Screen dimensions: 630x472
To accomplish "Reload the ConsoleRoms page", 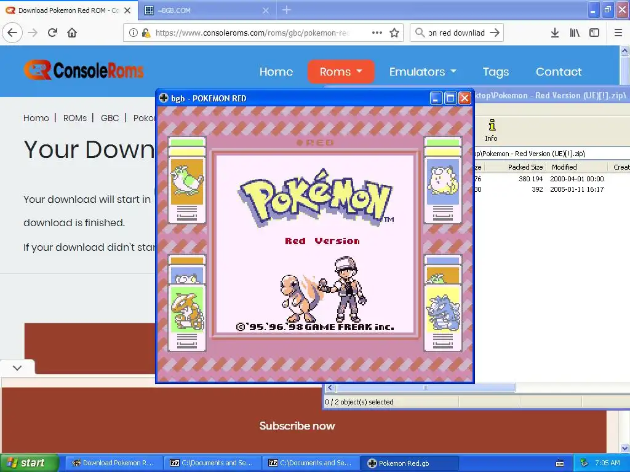I will [x=53, y=33].
